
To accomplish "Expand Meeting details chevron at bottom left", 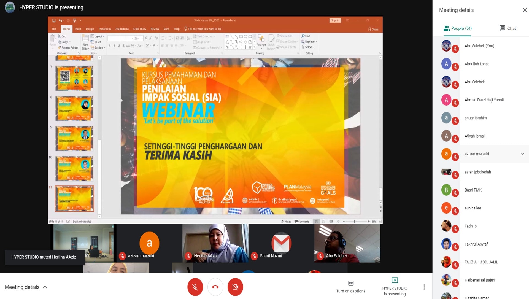I will pos(45,287).
